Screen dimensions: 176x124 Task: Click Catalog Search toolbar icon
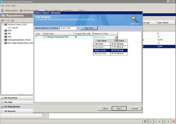(x=2, y=10)
